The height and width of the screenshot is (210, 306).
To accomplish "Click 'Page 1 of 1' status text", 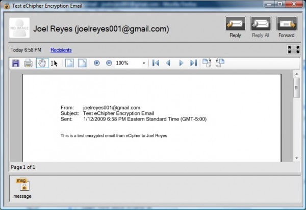I will pyautogui.click(x=23, y=167).
